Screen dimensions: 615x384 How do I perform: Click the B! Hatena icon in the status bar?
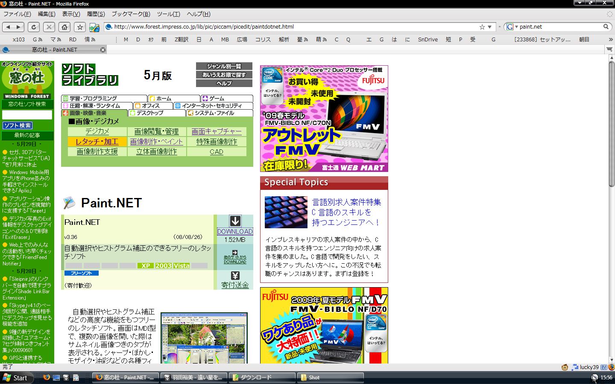pyautogui.click(x=603, y=367)
